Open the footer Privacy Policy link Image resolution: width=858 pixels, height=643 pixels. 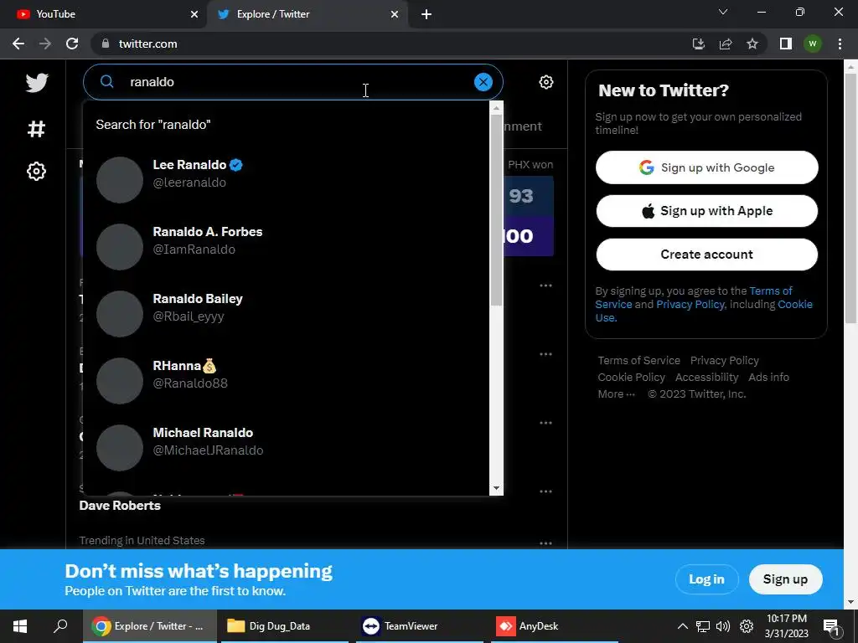pos(725,360)
